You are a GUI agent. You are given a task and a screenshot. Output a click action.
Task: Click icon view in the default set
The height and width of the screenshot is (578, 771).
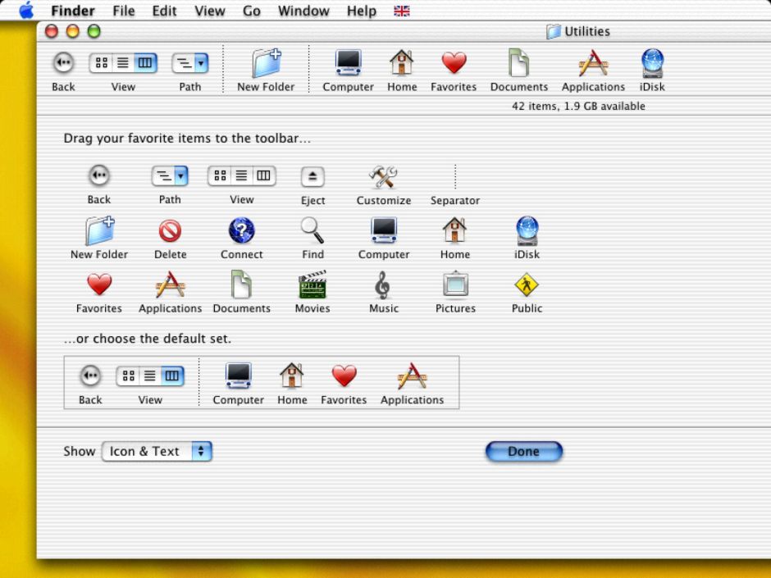[x=128, y=376]
